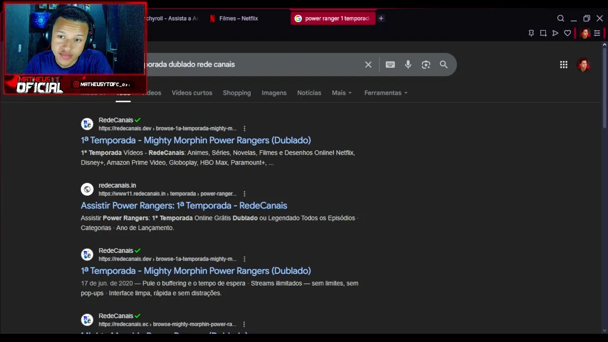This screenshot has height=342, width=608.
Task: Click the first RedeCanais result site favicon
Action: 87,124
